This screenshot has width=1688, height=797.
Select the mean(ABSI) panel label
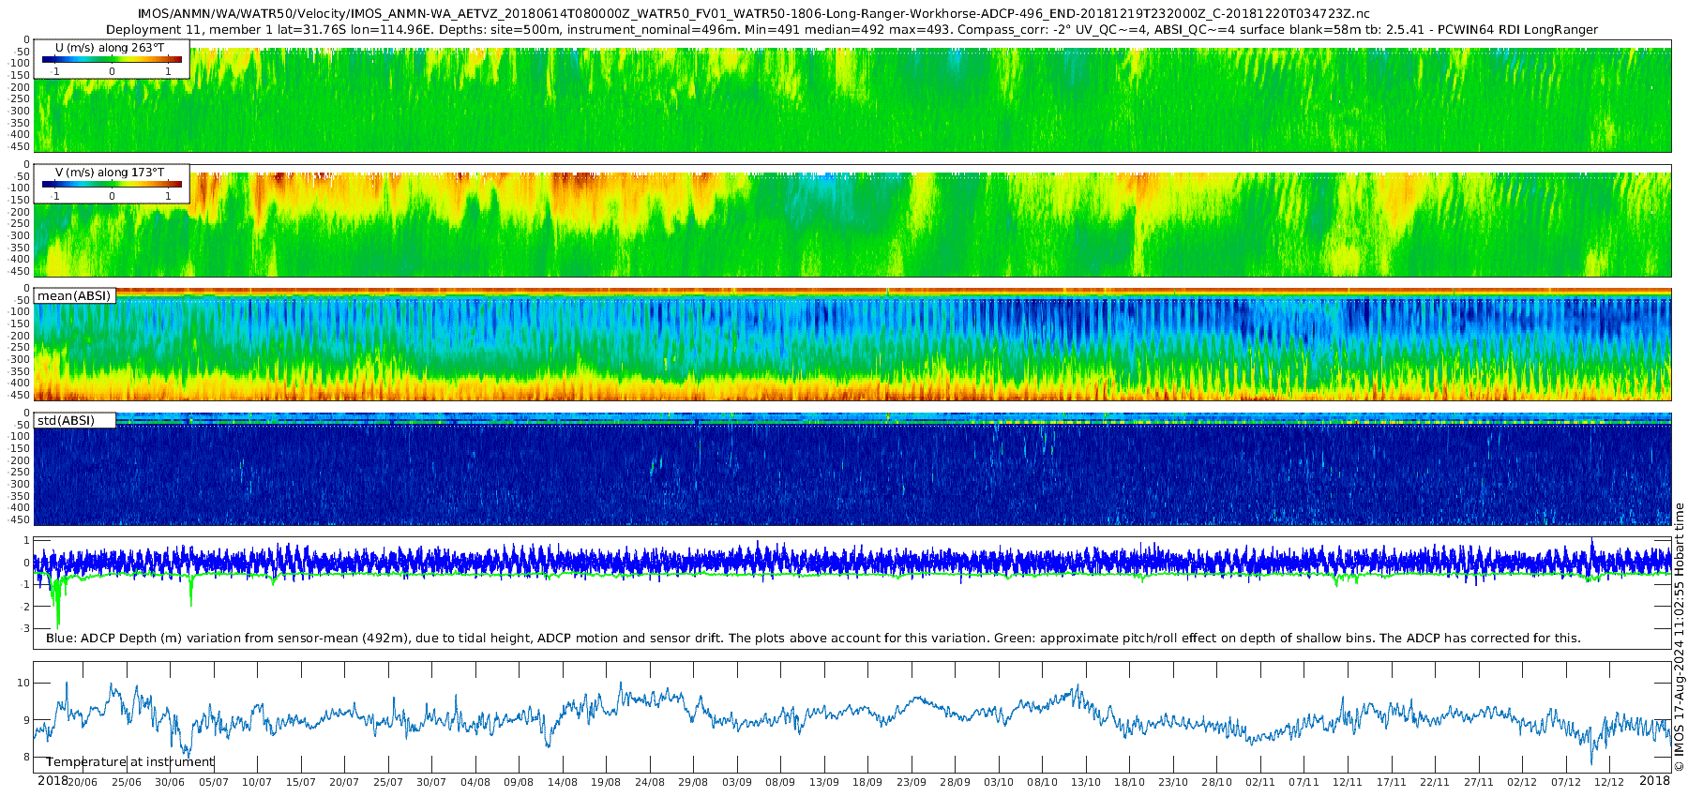pyautogui.click(x=74, y=295)
